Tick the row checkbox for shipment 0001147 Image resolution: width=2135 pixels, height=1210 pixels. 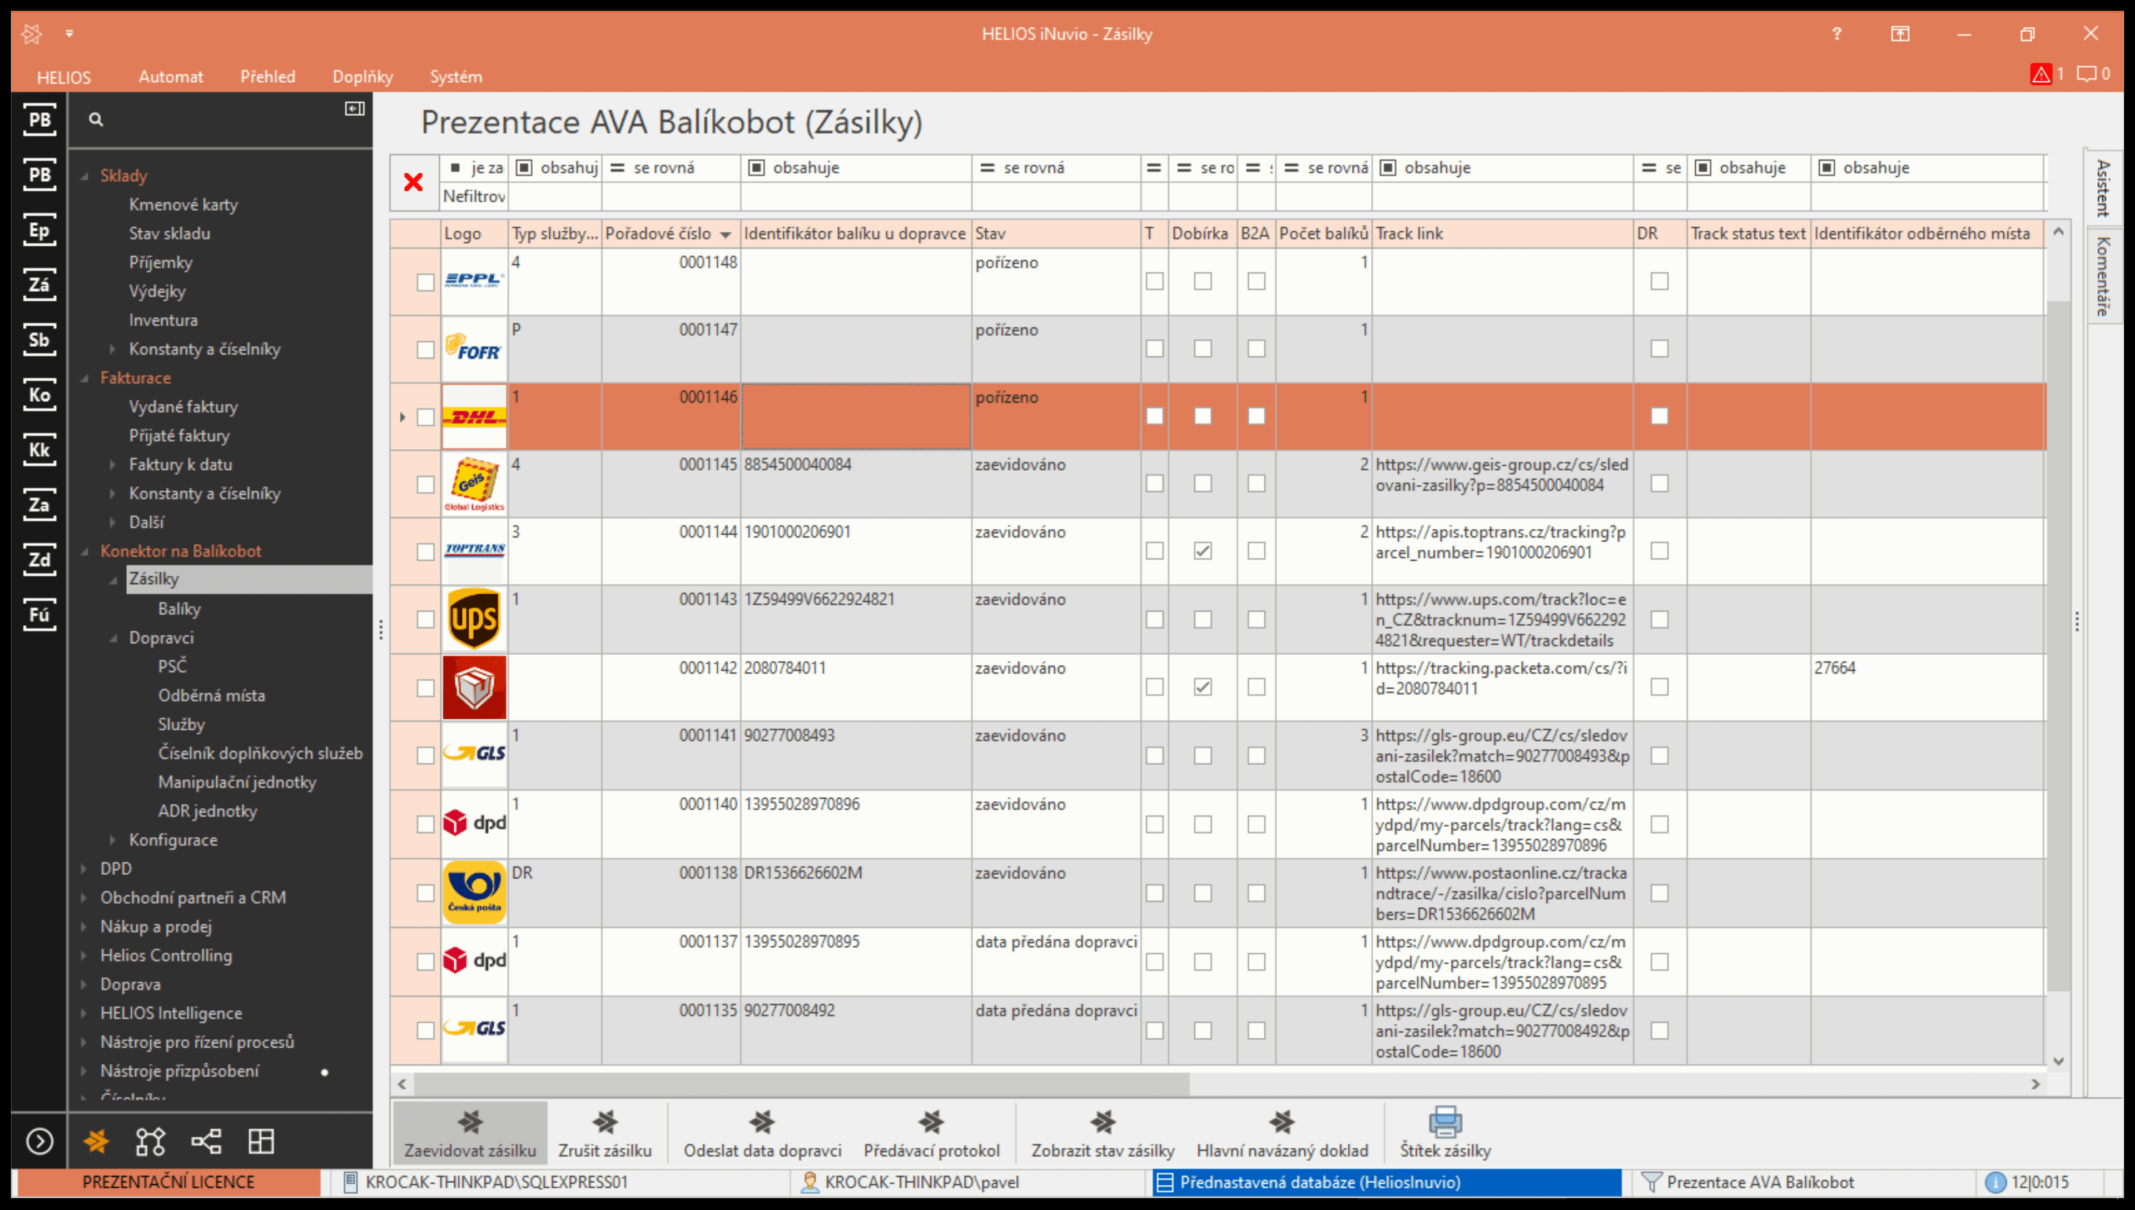pos(425,350)
